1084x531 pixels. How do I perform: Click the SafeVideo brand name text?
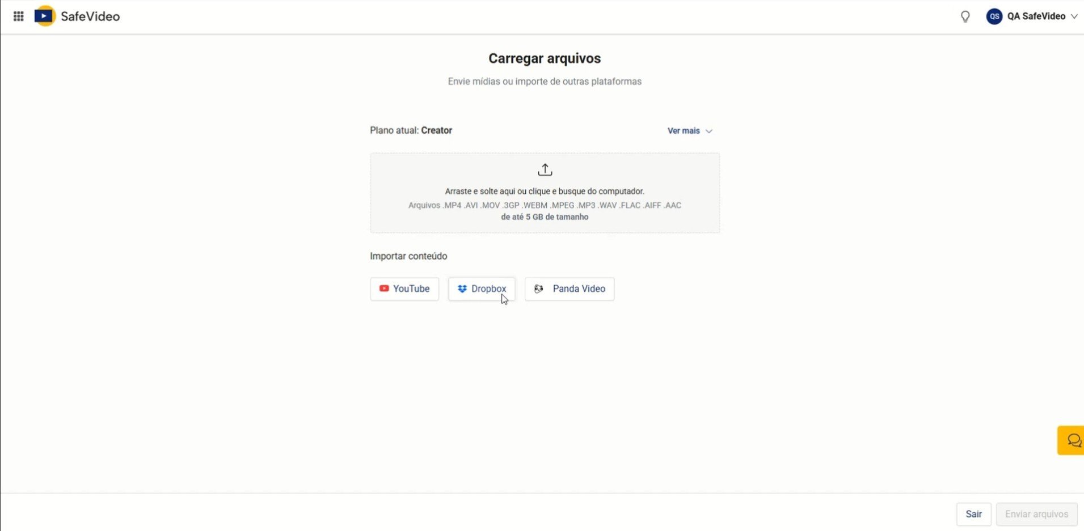(90, 16)
